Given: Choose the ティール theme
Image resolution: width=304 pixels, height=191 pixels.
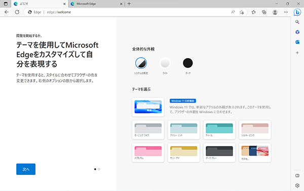Looking at the screenshot, I should pos(219,130).
